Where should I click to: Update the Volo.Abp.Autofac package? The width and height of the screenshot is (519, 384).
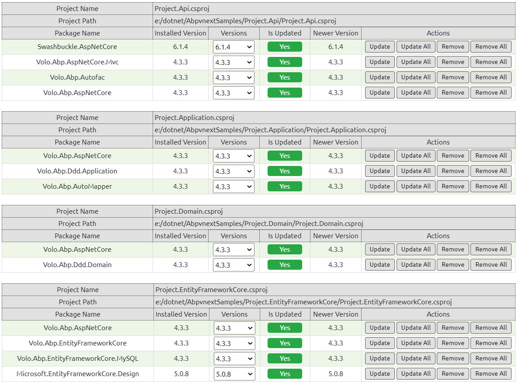pos(380,77)
